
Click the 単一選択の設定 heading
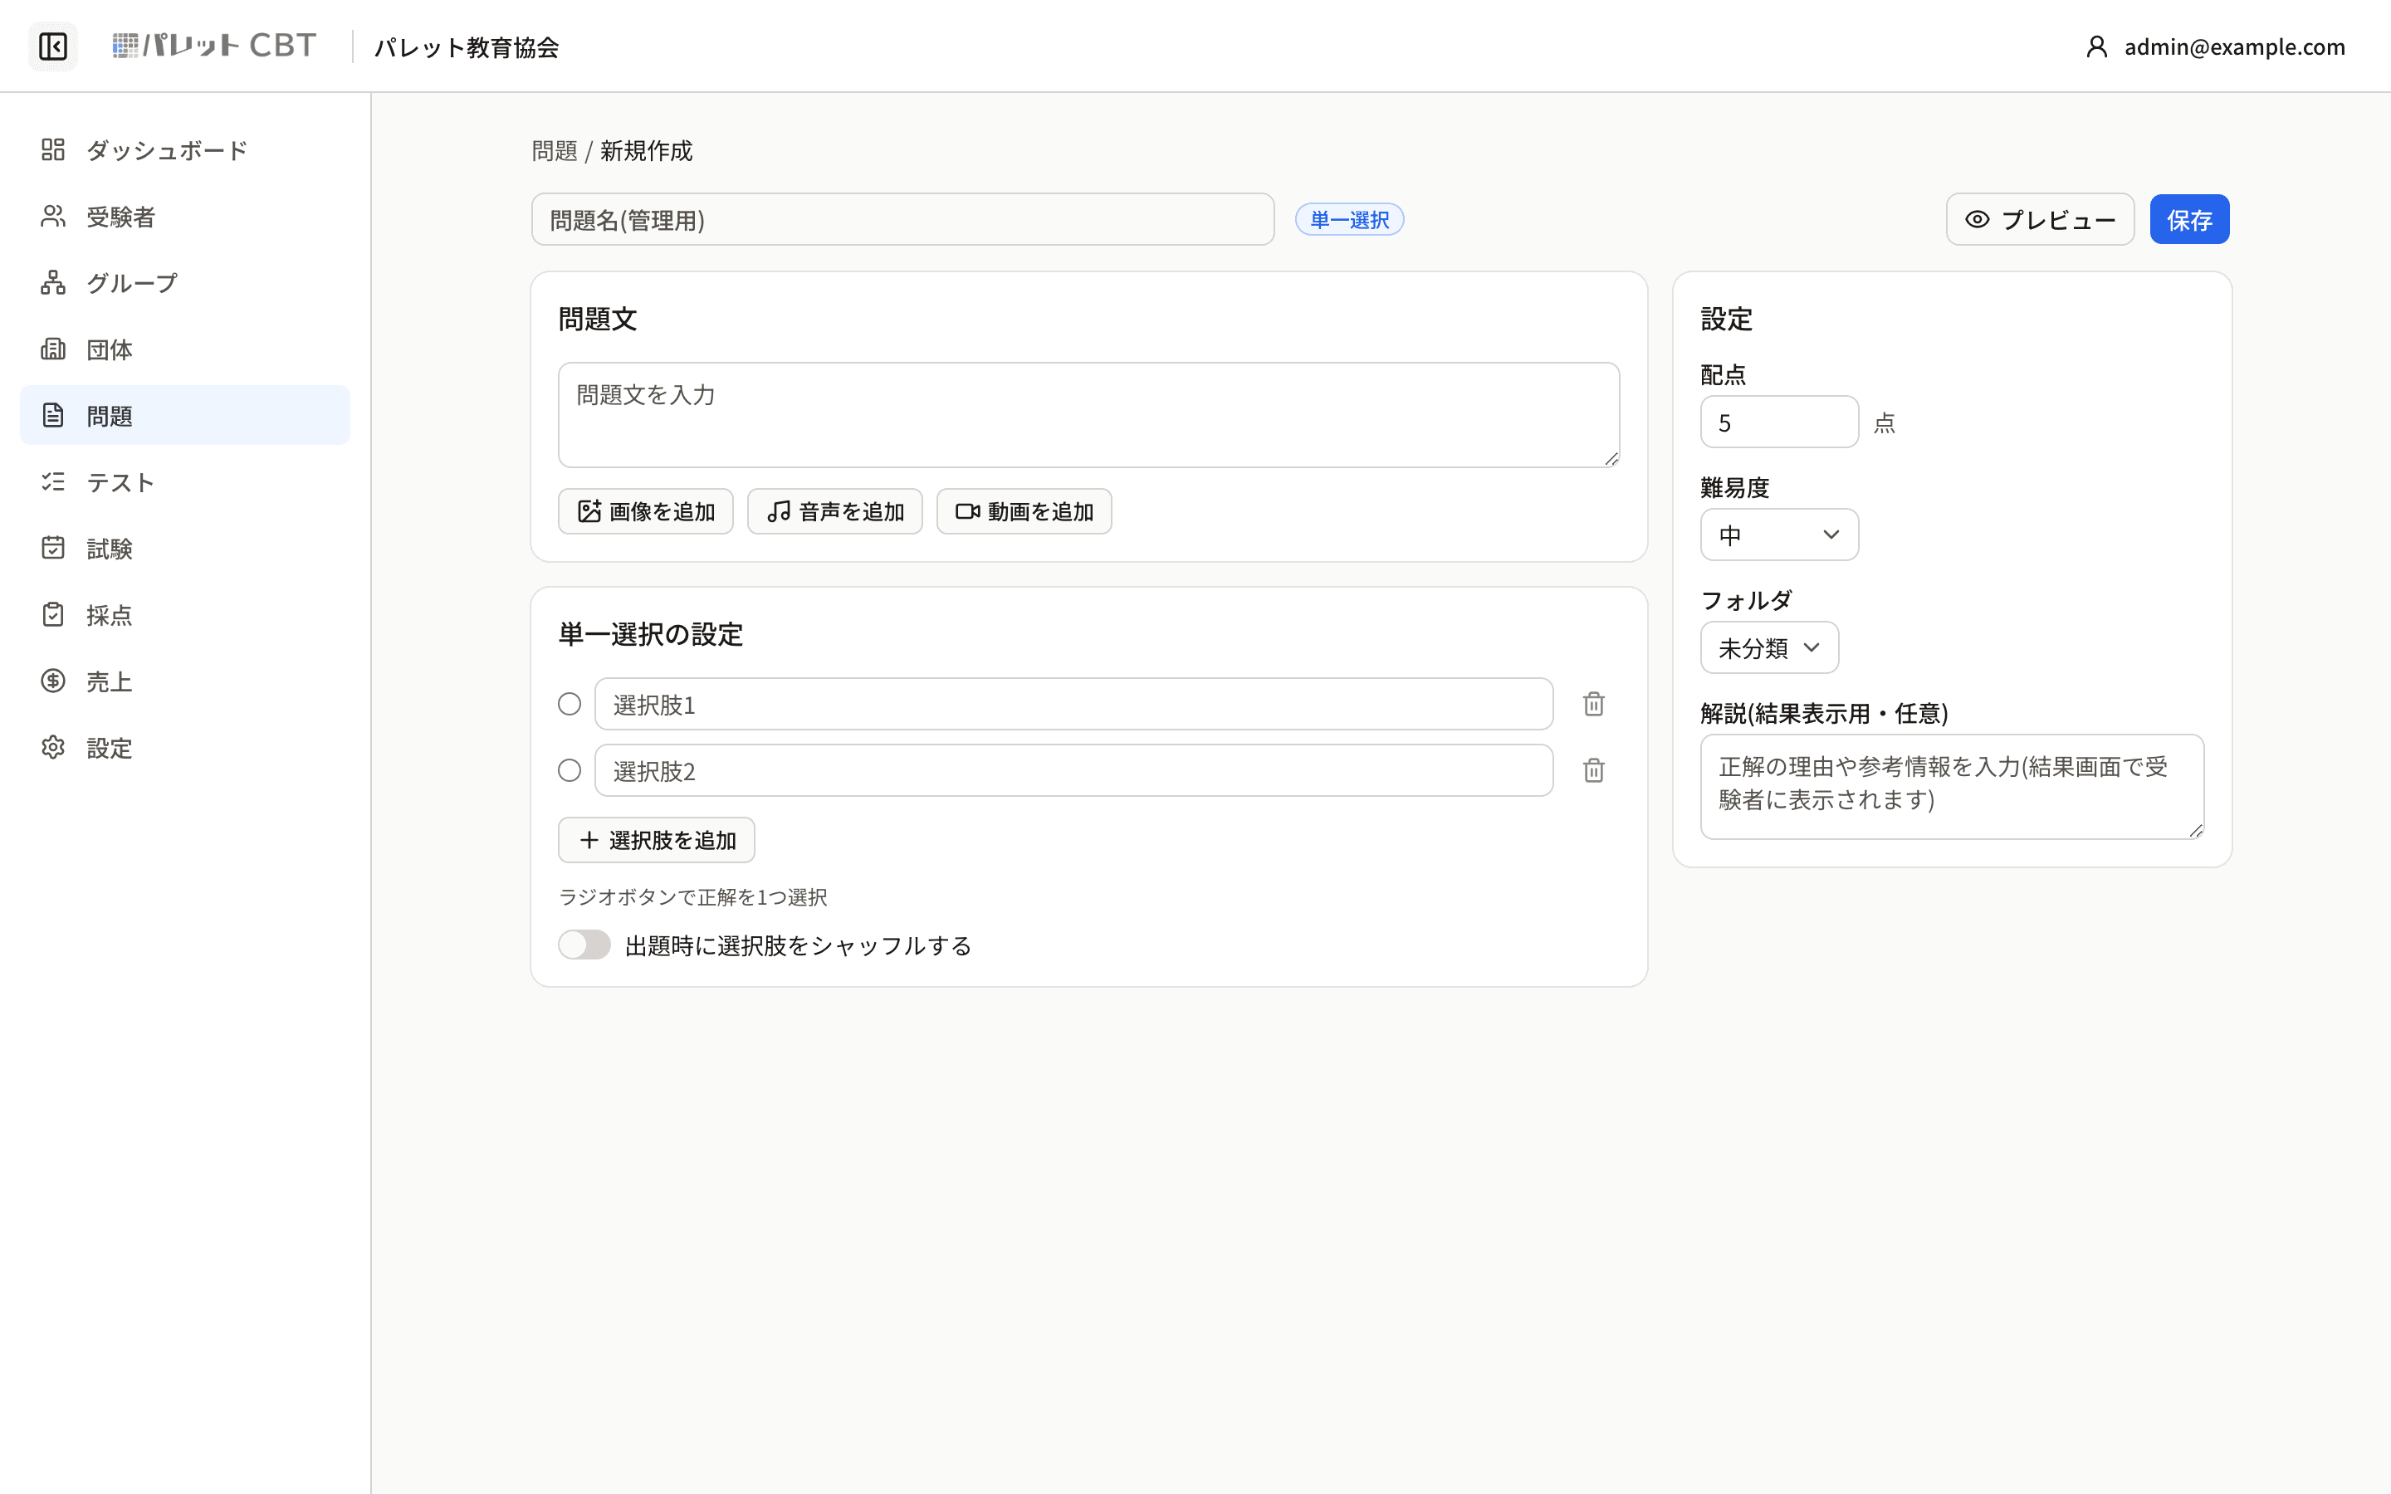(650, 634)
